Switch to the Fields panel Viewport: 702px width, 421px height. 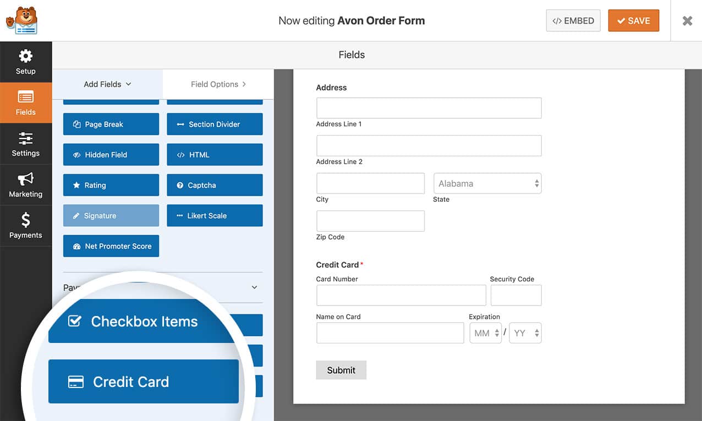(26, 103)
